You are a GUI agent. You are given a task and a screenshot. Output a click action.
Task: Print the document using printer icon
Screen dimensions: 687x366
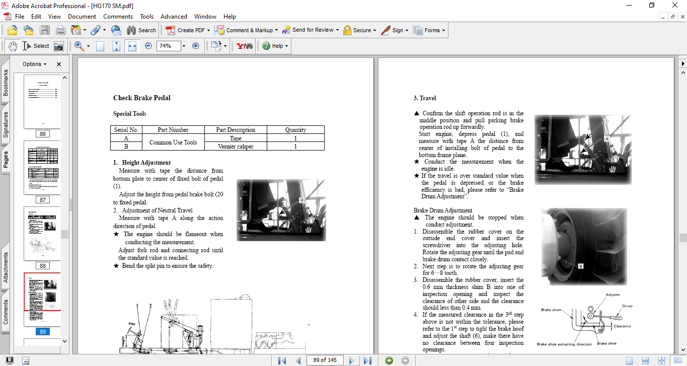click(x=60, y=30)
